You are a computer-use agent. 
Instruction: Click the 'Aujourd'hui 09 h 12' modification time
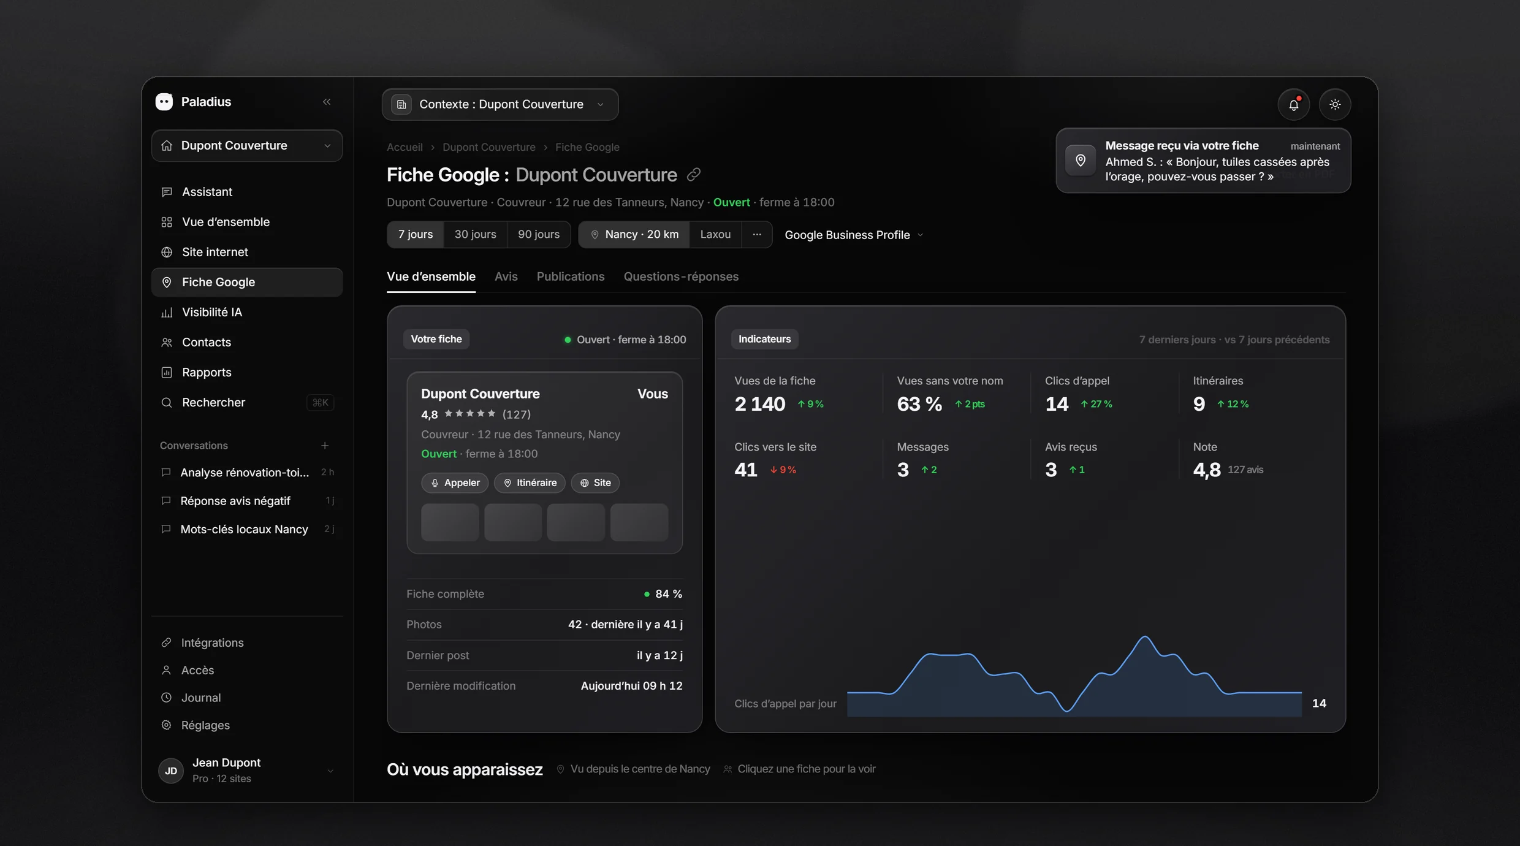click(631, 686)
